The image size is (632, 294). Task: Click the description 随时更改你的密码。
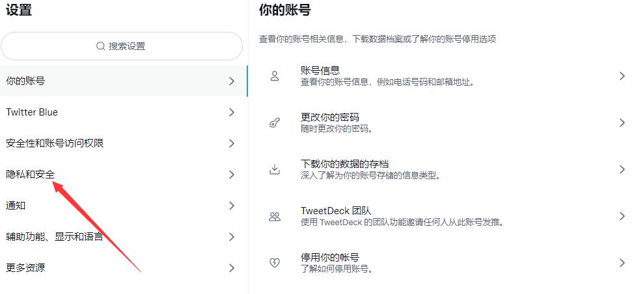tap(337, 129)
